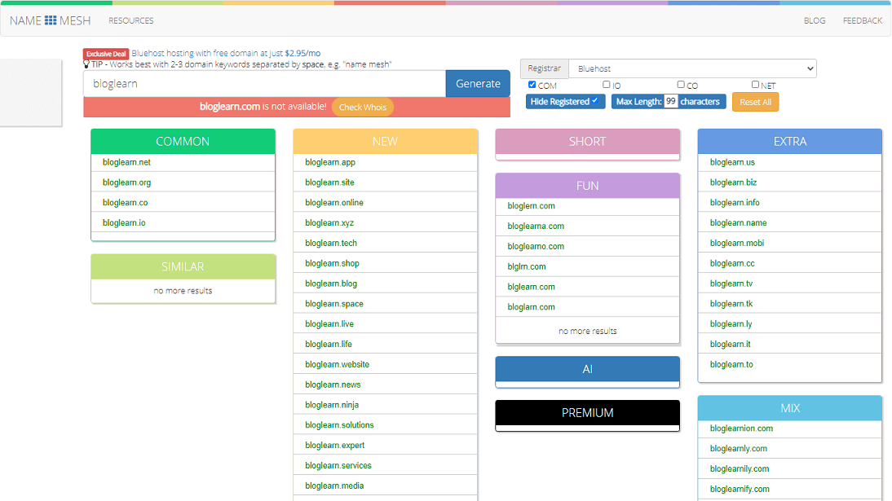892x501 pixels.
Task: Open bloglearn.ly domain result
Action: tap(731, 323)
